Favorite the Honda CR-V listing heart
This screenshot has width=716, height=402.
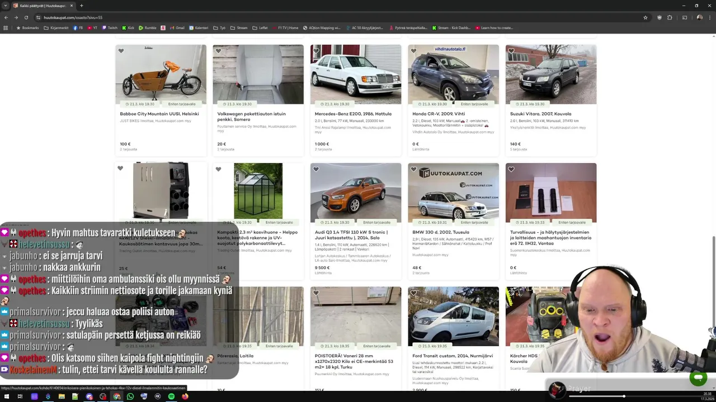(413, 51)
